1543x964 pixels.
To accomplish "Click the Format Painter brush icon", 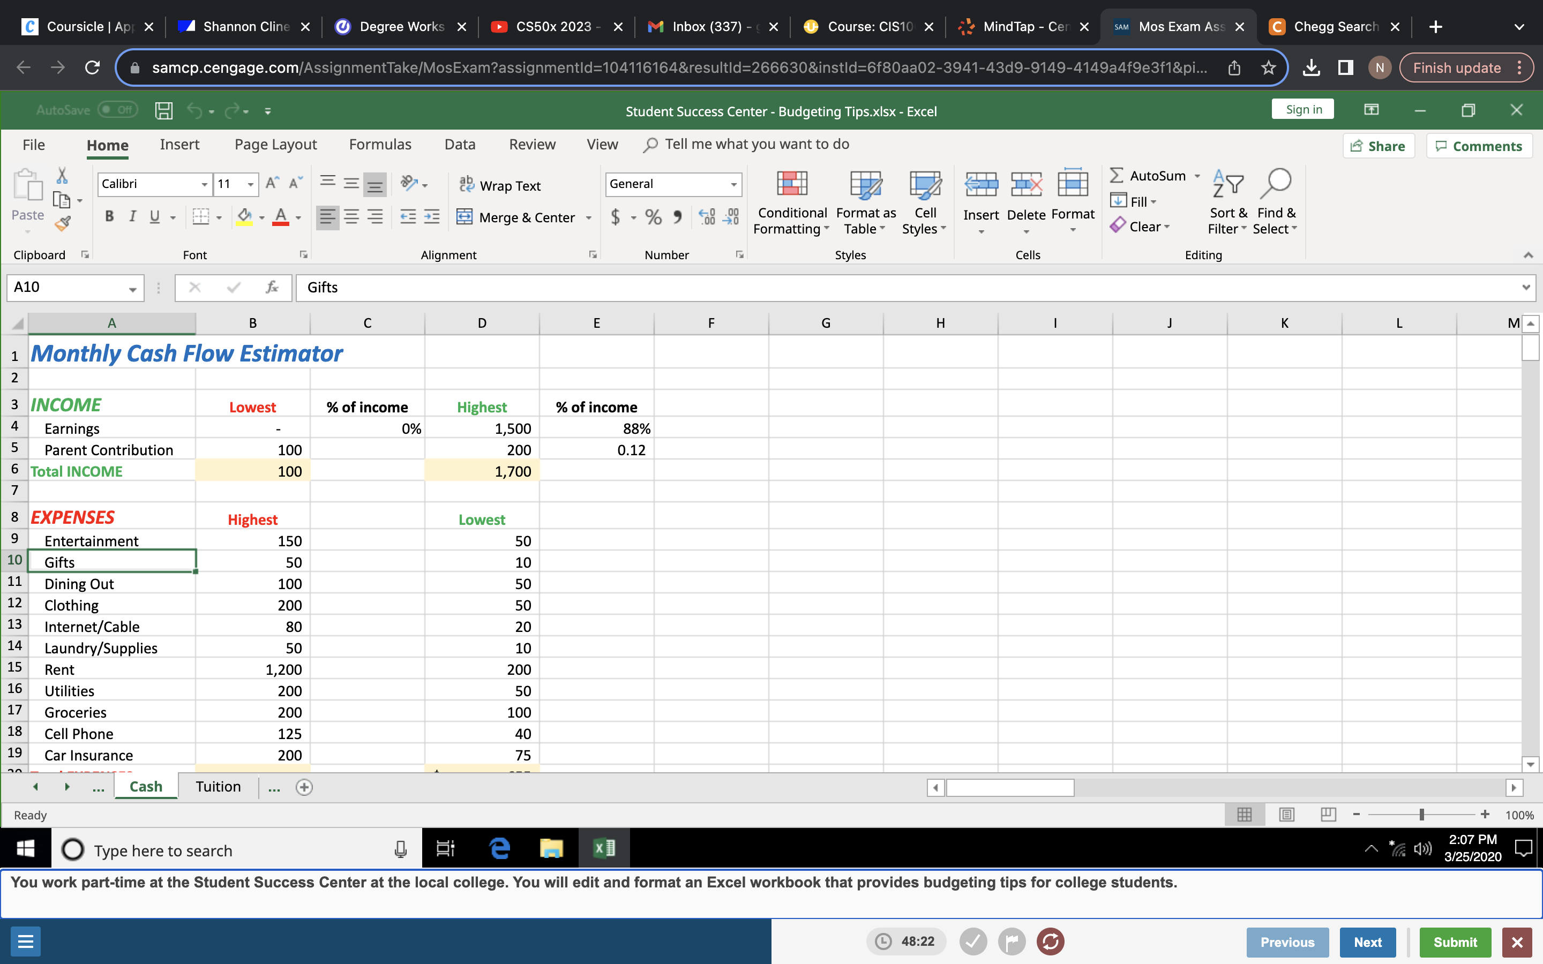I will 63,223.
